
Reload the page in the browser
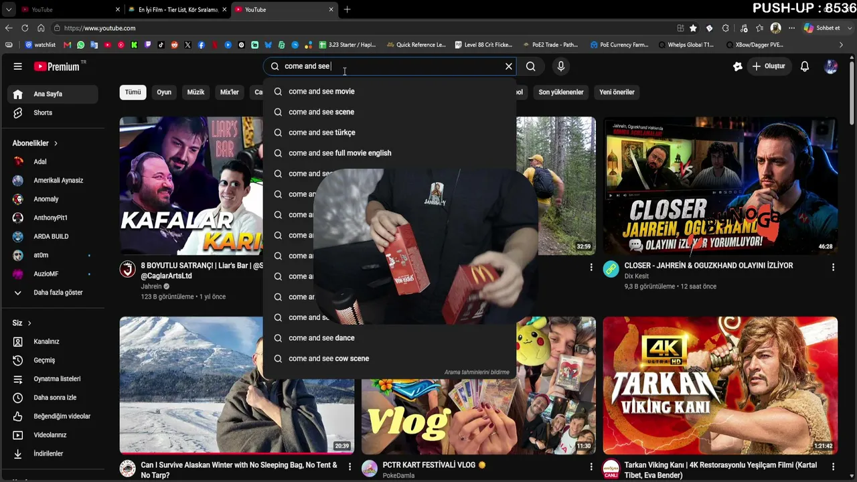(25, 28)
